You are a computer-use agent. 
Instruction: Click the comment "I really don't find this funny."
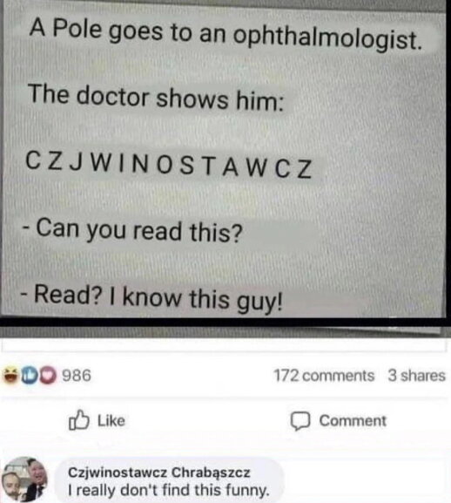coord(169,490)
